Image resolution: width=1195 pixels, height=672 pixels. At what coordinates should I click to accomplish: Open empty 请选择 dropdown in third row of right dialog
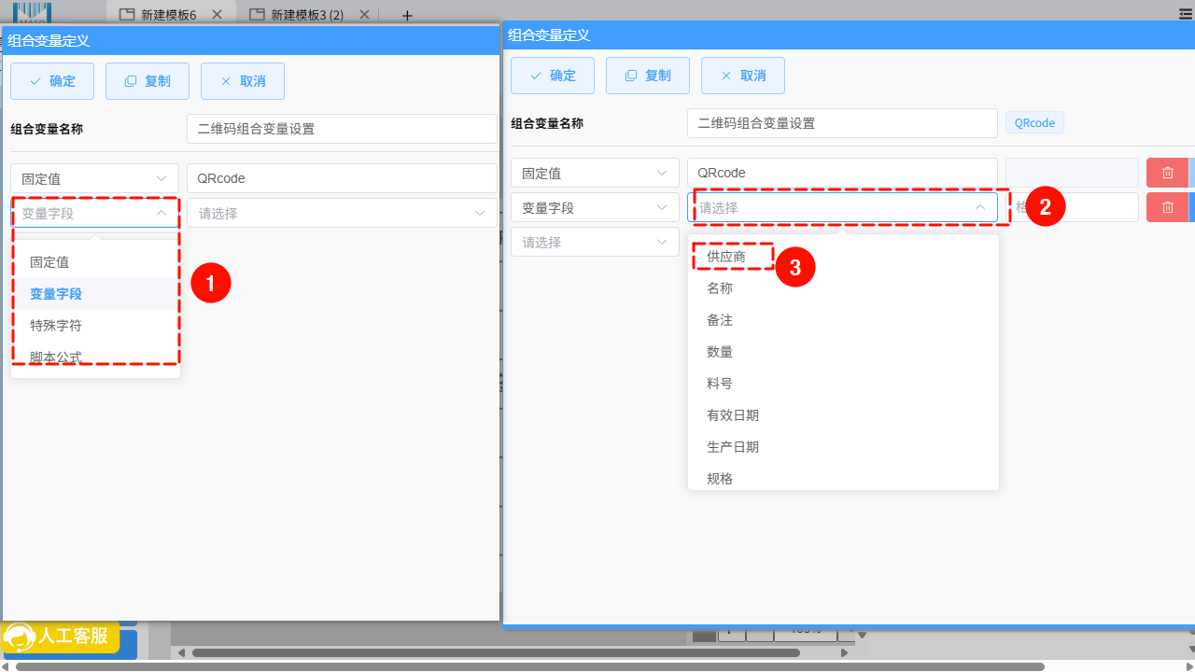(595, 242)
